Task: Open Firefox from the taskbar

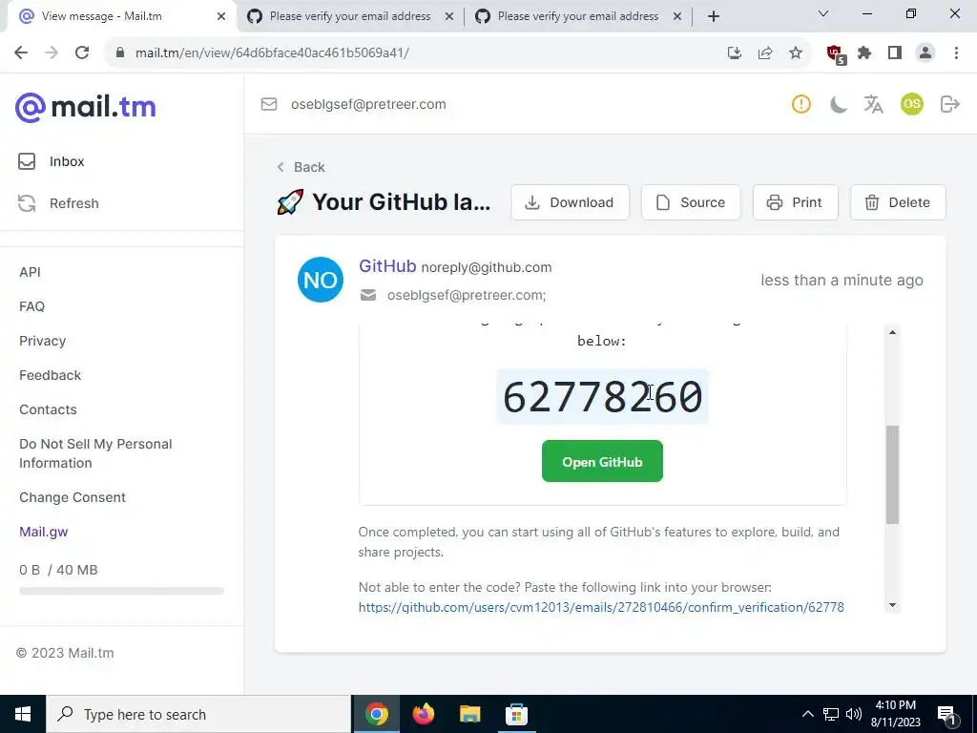Action: [423, 714]
